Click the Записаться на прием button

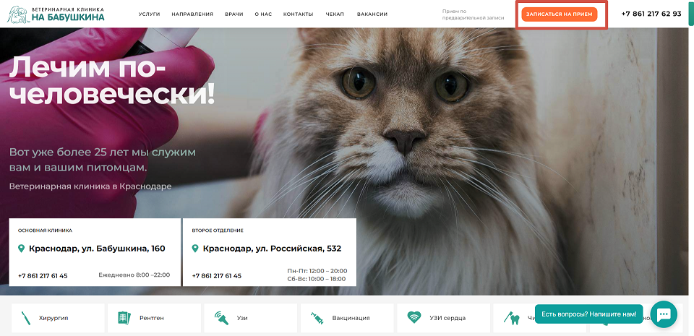coord(560,14)
